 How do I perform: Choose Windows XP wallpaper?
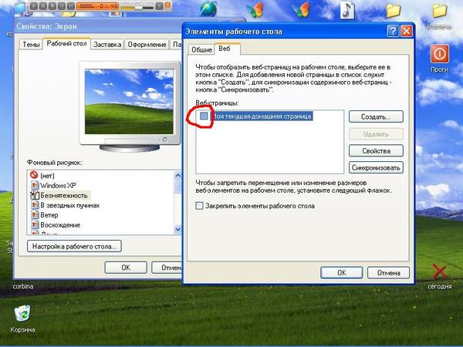[x=58, y=186]
